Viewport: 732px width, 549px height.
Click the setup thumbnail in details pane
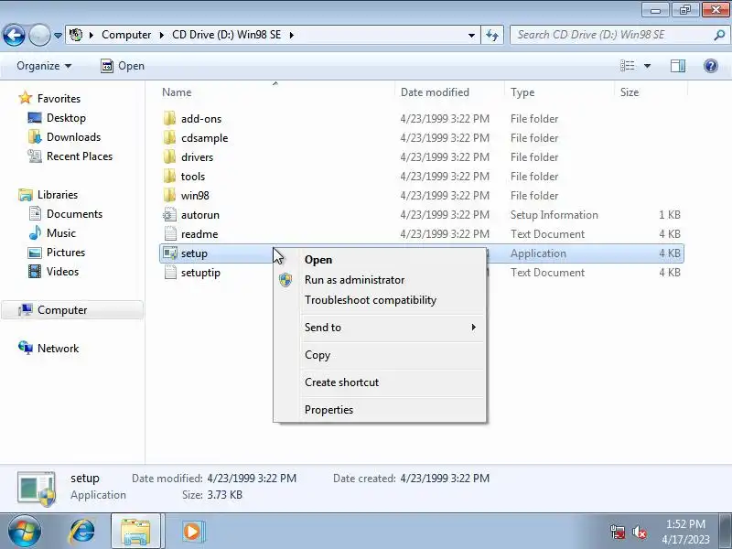[x=37, y=489]
